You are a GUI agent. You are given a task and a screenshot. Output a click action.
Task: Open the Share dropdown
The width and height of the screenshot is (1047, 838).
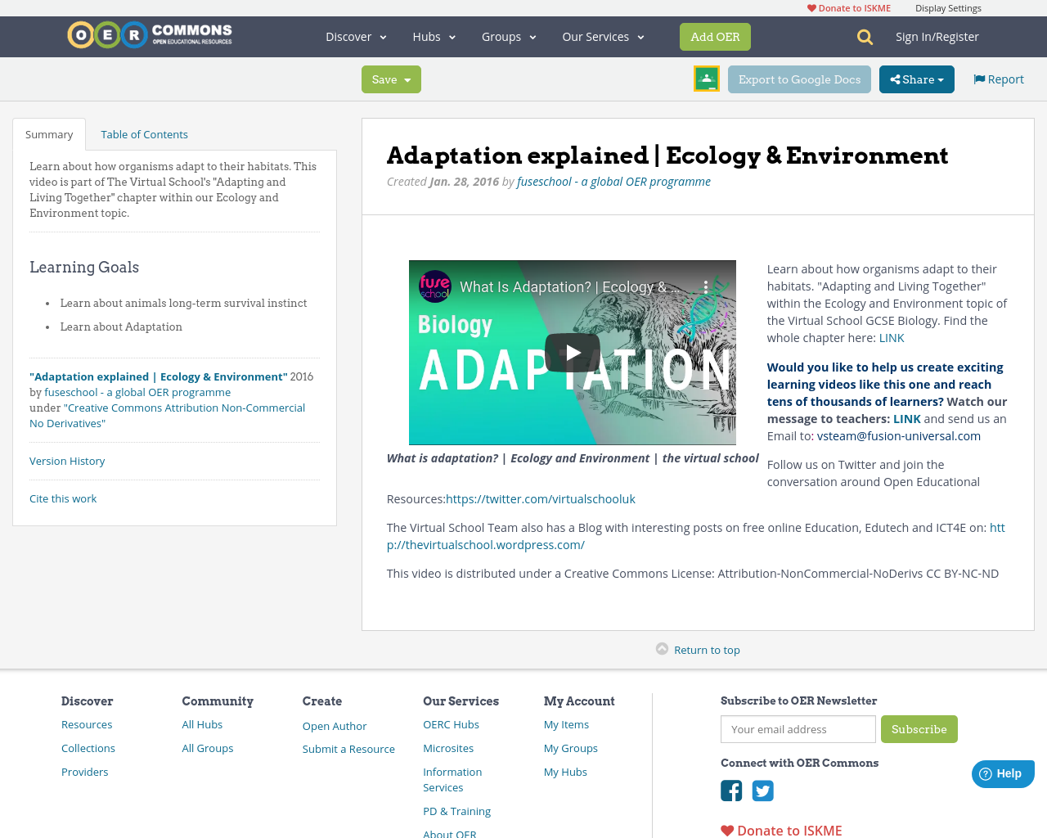916,79
